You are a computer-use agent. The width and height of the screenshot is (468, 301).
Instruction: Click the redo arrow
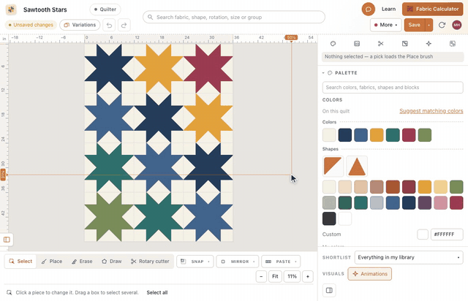click(x=124, y=25)
